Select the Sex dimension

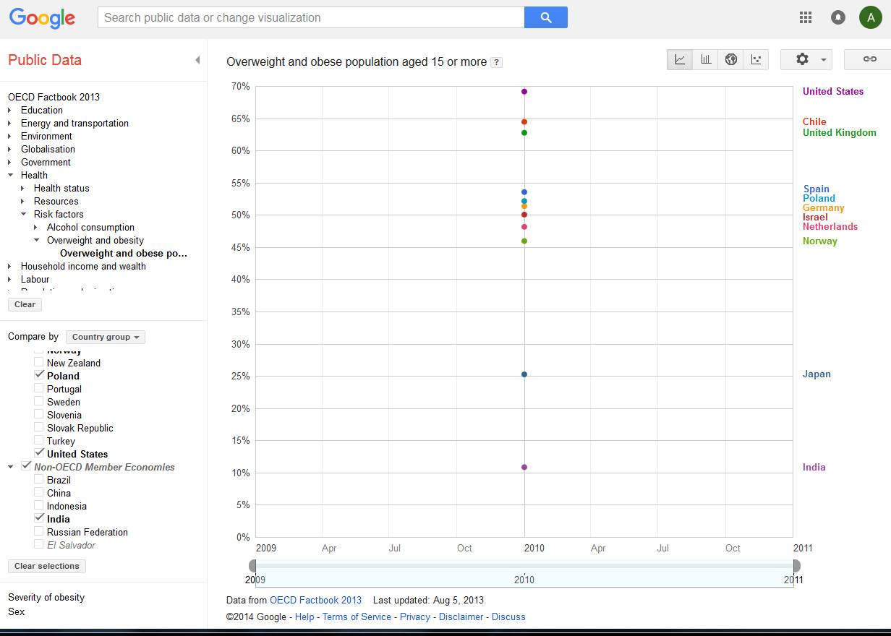[16, 611]
